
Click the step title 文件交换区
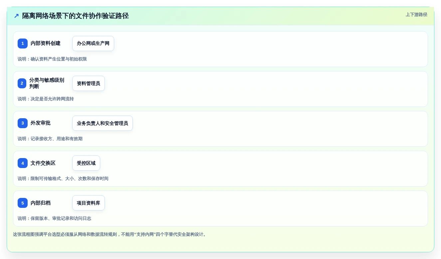pos(43,163)
